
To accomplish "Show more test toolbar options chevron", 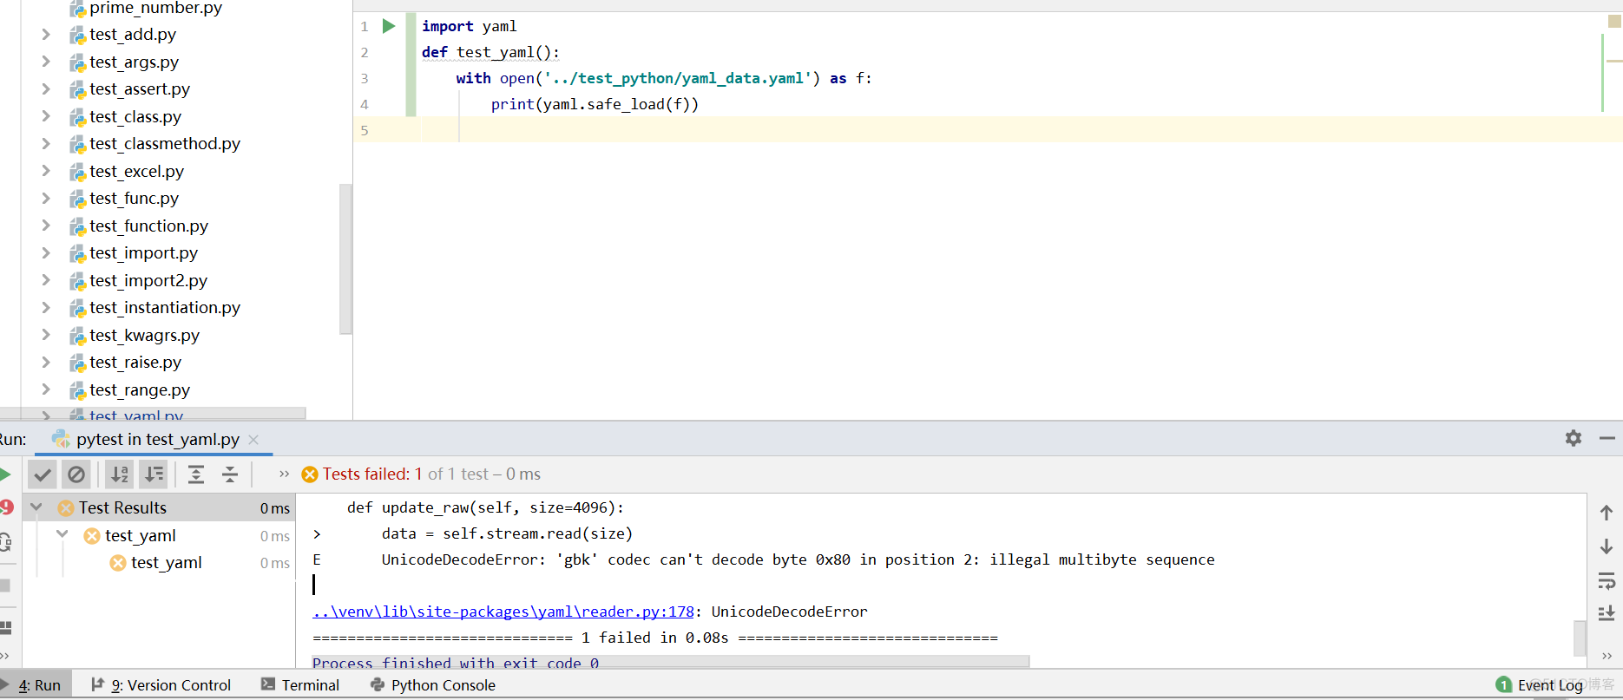I will click(284, 474).
